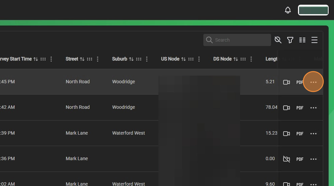Toggle sort on US Node column
The image size is (334, 186).
(183, 59)
